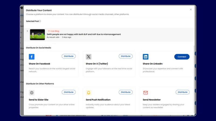This screenshot has width=216, height=121.
Task: Click the Facebook logo icon
Action: coord(32,57)
